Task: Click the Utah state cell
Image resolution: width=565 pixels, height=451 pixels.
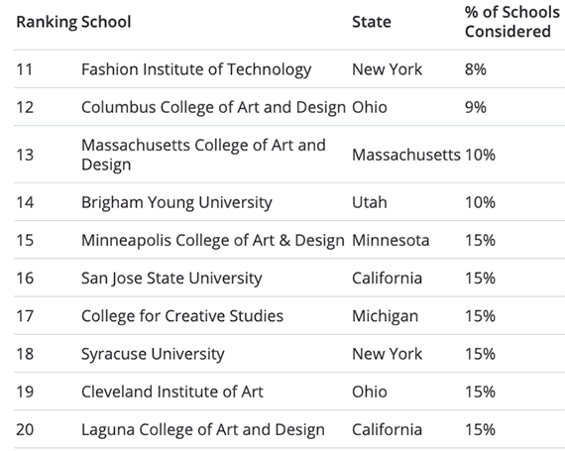Action: 370,202
